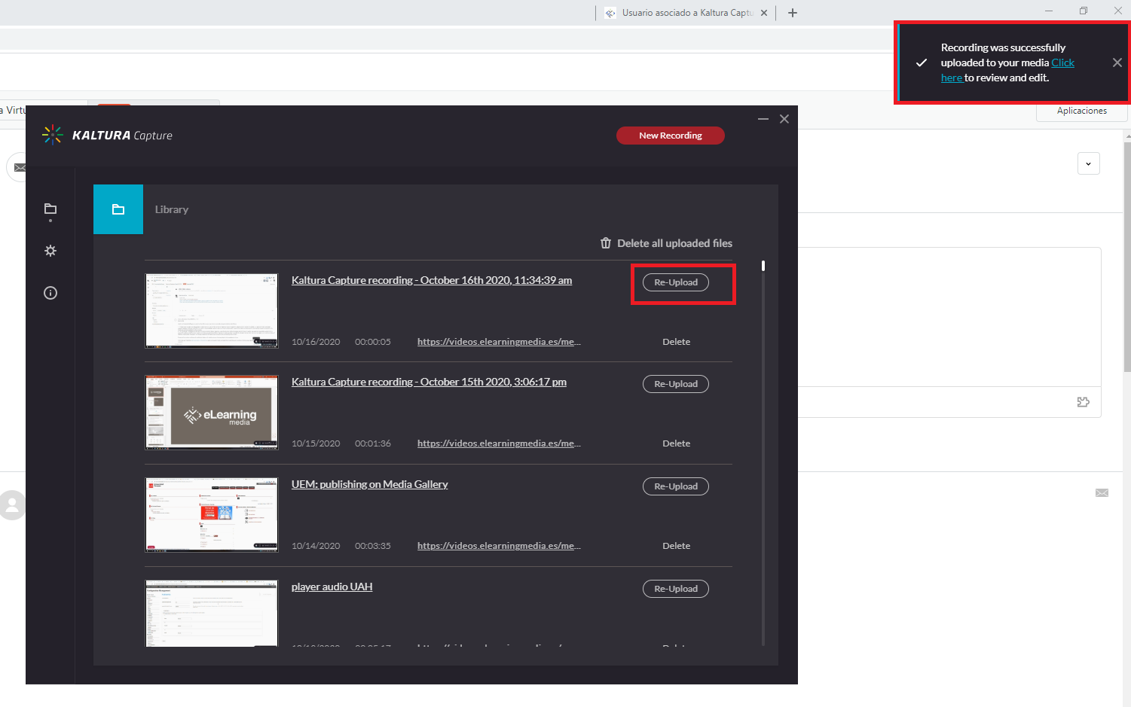Click the date 10/15/2020 text

(316, 443)
